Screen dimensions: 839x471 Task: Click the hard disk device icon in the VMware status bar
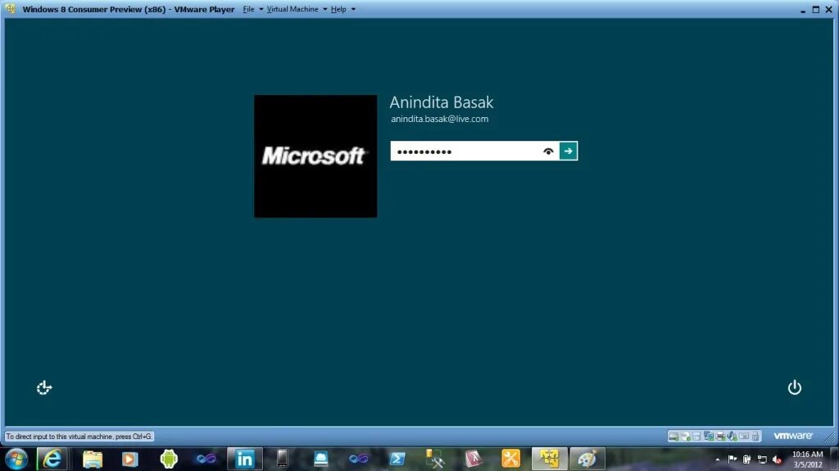[673, 437]
